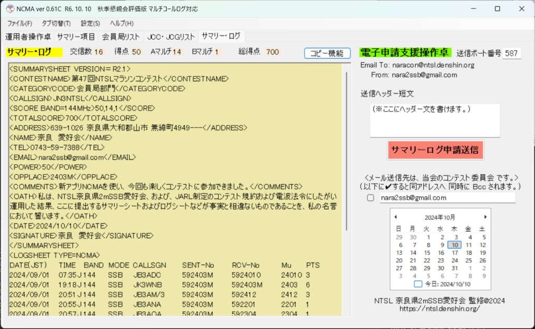Enable Bcc to nara2ssb@gmail.com checkbox

(370, 198)
